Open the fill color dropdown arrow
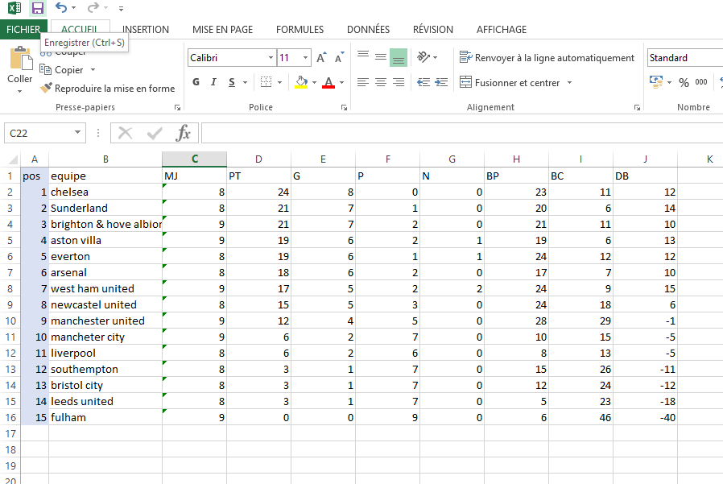Image resolution: width=723 pixels, height=484 pixels. [315, 82]
